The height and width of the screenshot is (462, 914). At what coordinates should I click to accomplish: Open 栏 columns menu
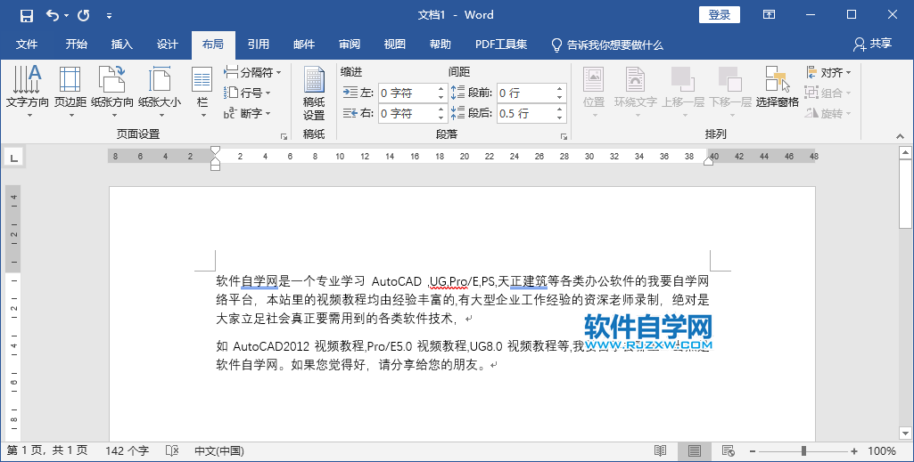tap(202, 92)
